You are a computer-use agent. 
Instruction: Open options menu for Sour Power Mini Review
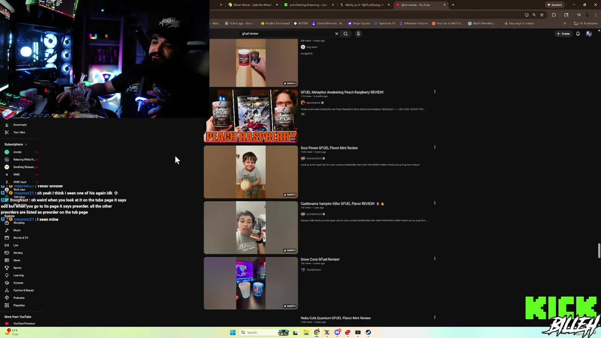435,147
